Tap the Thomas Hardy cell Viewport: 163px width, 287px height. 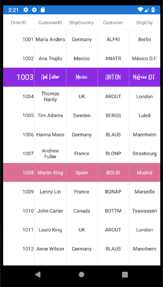click(50, 96)
